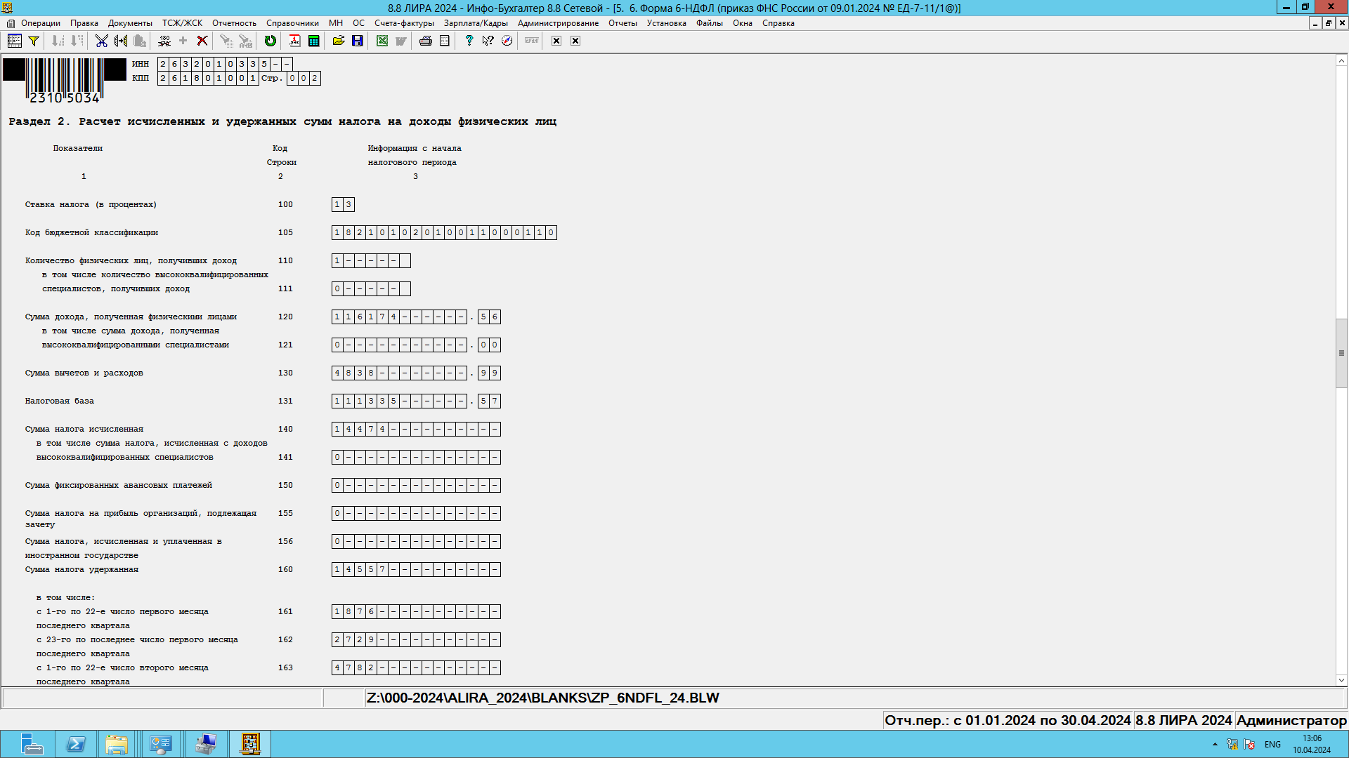Click the green refresh arrow icon
The height and width of the screenshot is (758, 1349).
(270, 41)
